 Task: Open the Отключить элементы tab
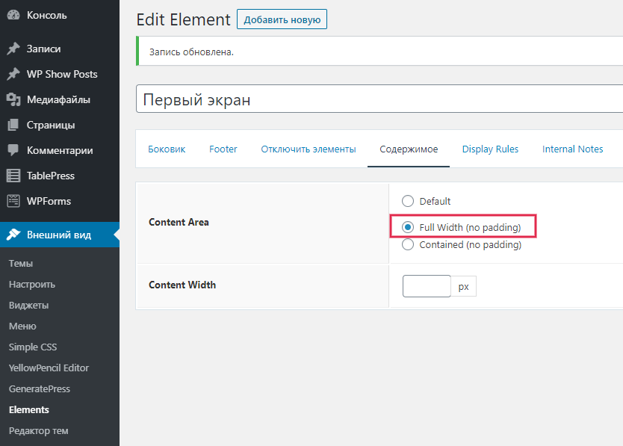tap(309, 149)
